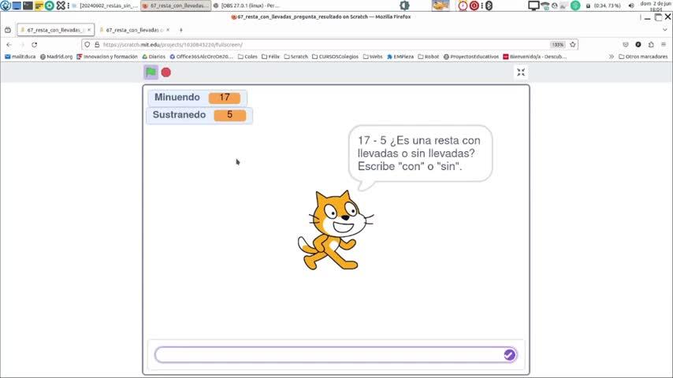Switch to the second 67_resta_con_llevadas tab
The width and height of the screenshot is (673, 378).
[134, 30]
